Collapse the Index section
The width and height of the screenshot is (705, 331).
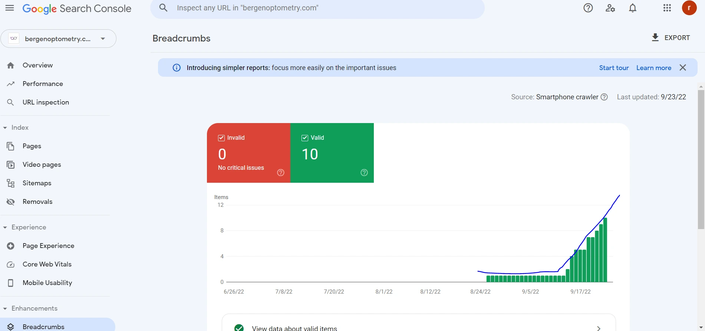5,128
